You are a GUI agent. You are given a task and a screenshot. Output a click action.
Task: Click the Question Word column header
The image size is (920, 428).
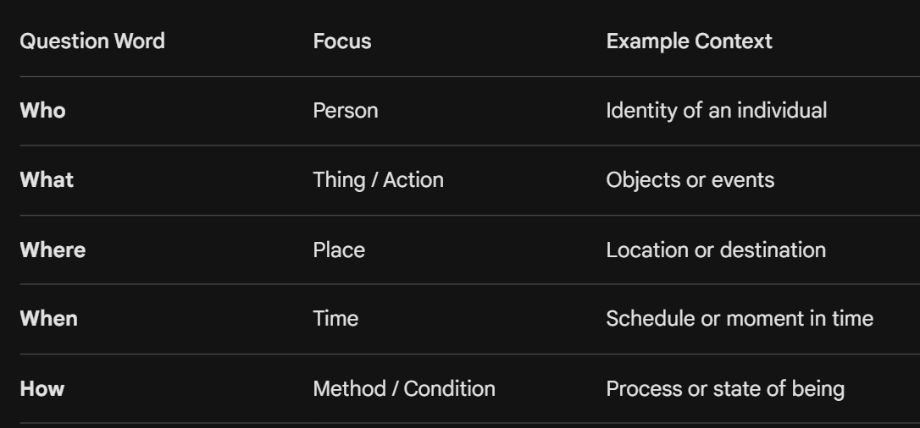pyautogui.click(x=92, y=41)
